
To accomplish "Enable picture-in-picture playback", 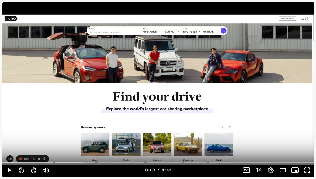I will (x=295, y=170).
